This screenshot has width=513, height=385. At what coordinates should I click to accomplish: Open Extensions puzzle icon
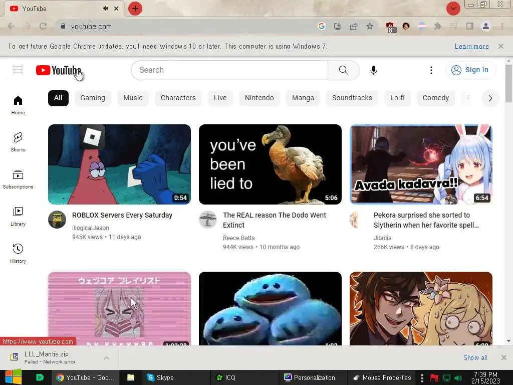[437, 26]
